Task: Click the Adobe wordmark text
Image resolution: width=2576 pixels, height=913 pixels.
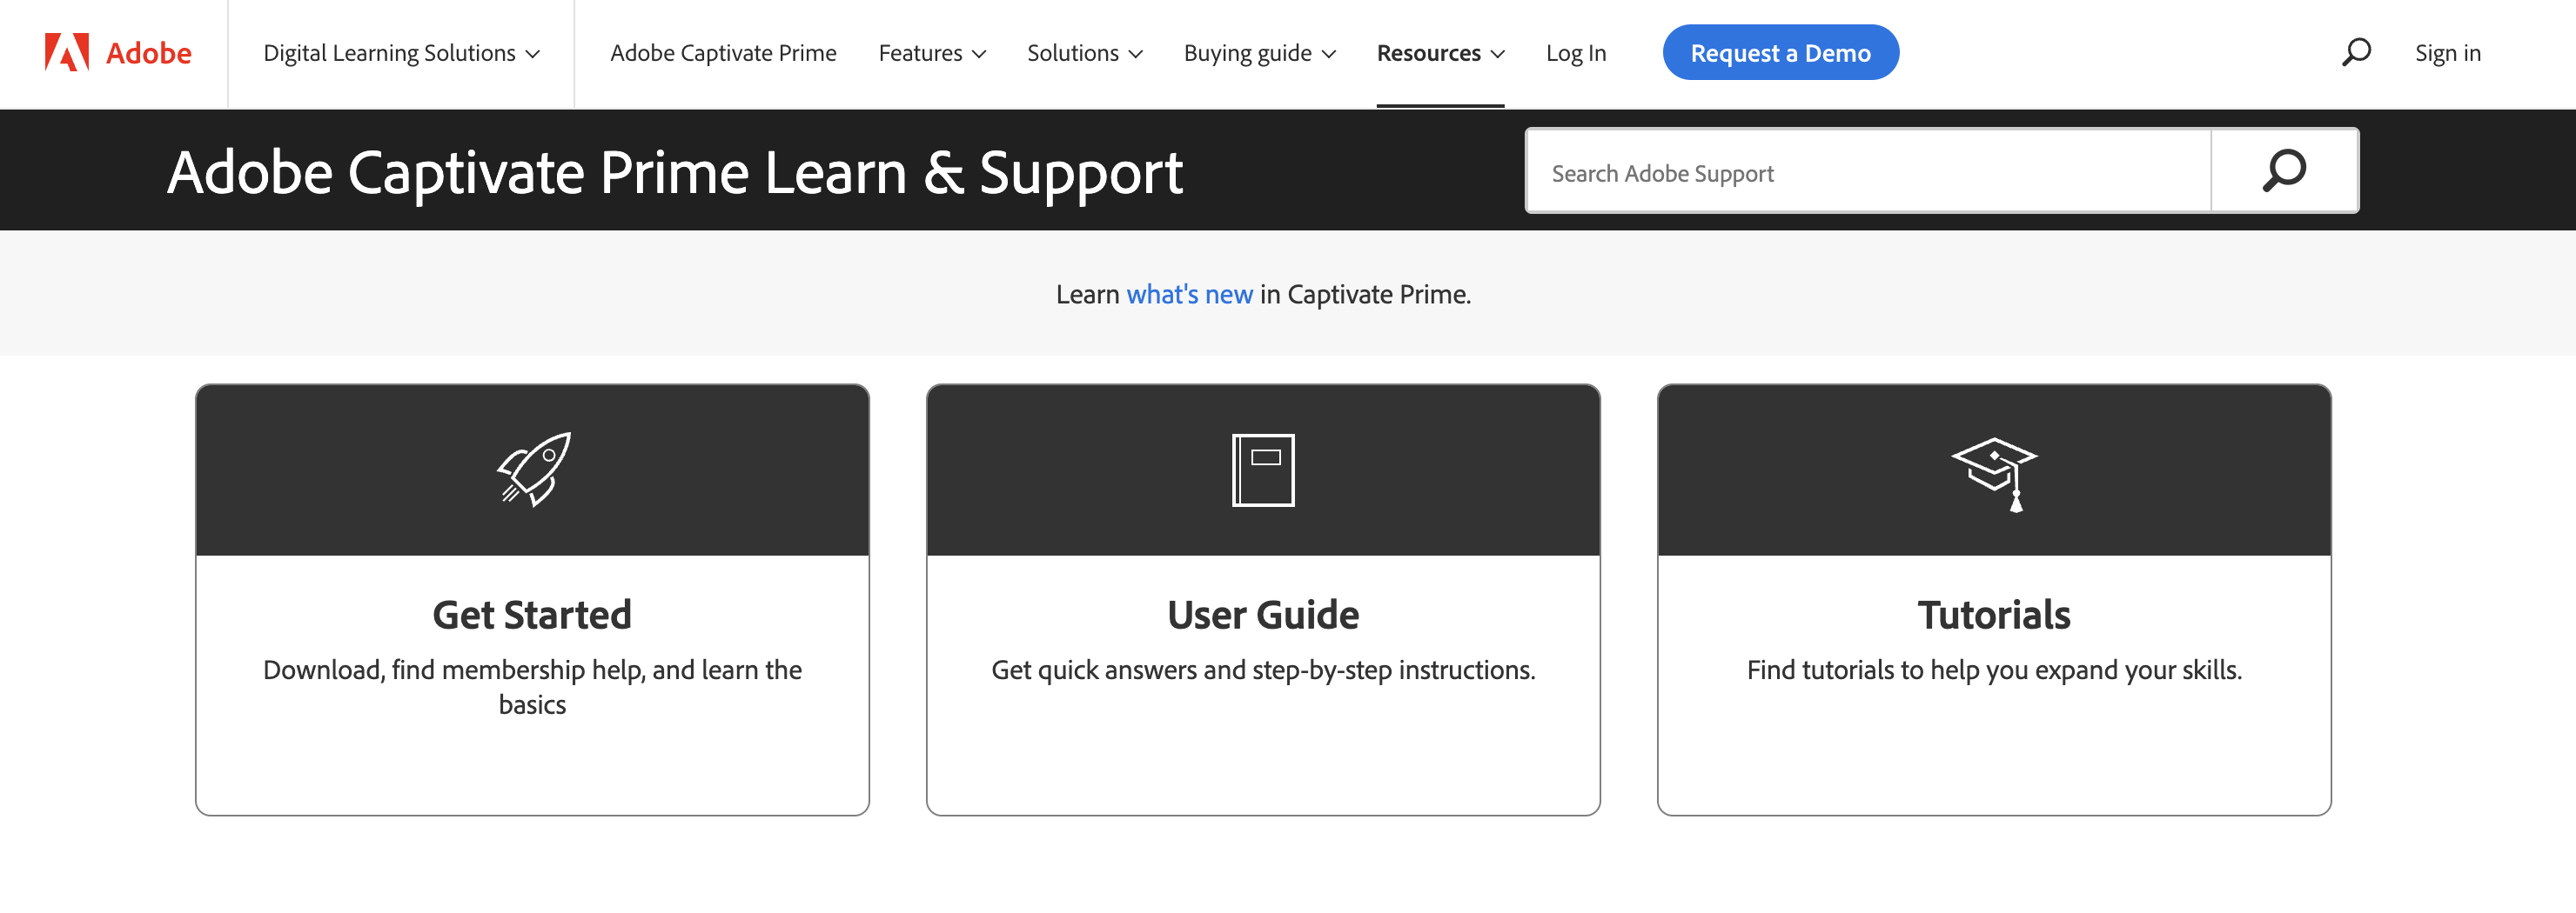Action: tap(149, 53)
